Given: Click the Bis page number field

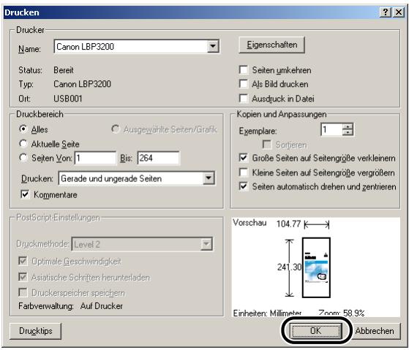Looking at the screenshot, I should tap(158, 158).
